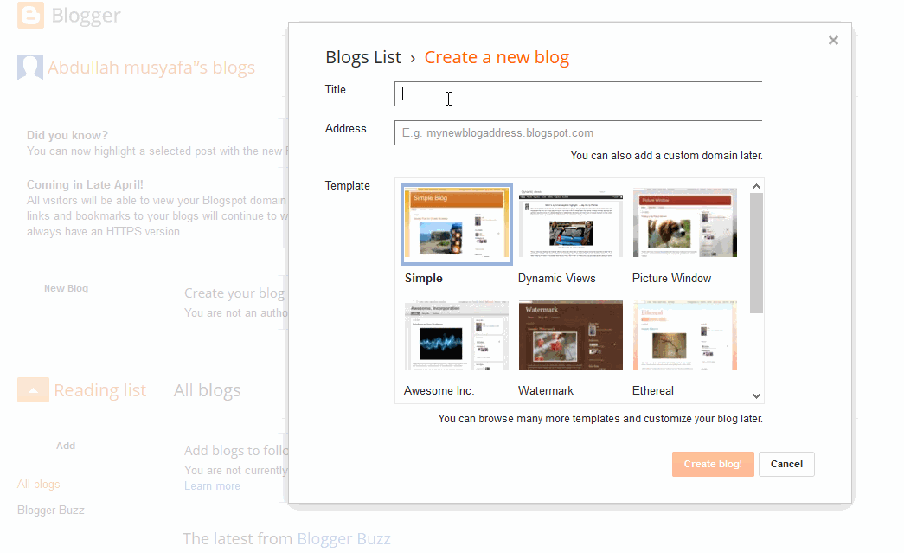The image size is (904, 553).
Task: Select Blogger Buzz in the sidebar
Action: [x=51, y=511]
